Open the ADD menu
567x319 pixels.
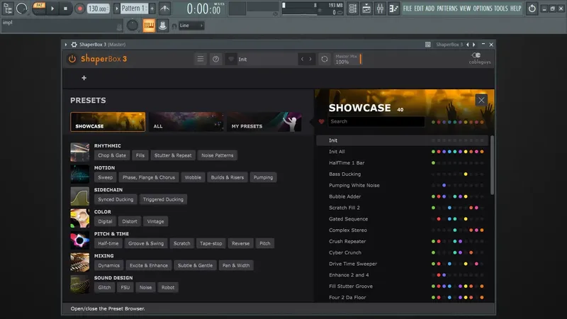coord(430,9)
